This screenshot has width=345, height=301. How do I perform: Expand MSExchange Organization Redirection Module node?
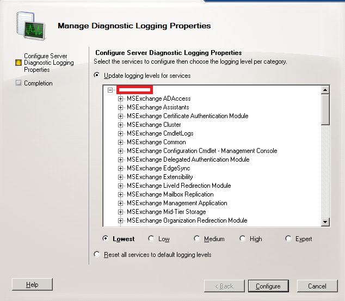120,220
